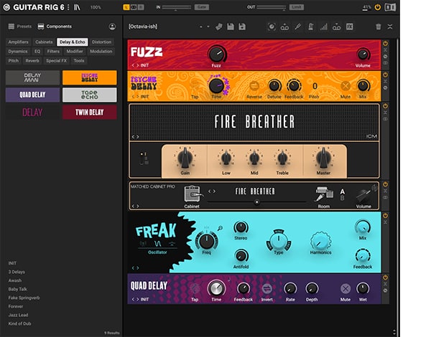431x337 pixels.
Task: Collapse all rack modules with chevron icon
Action: point(390,27)
